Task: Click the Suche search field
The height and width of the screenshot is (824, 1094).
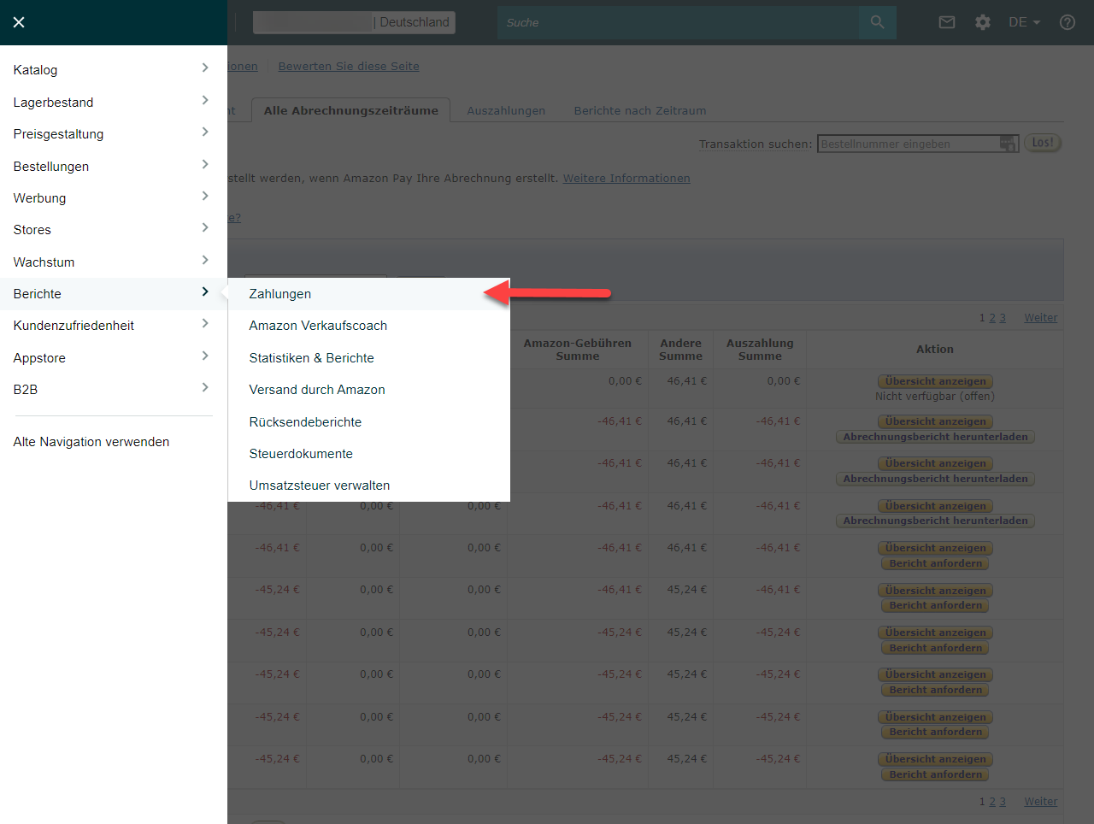Action: (x=679, y=22)
